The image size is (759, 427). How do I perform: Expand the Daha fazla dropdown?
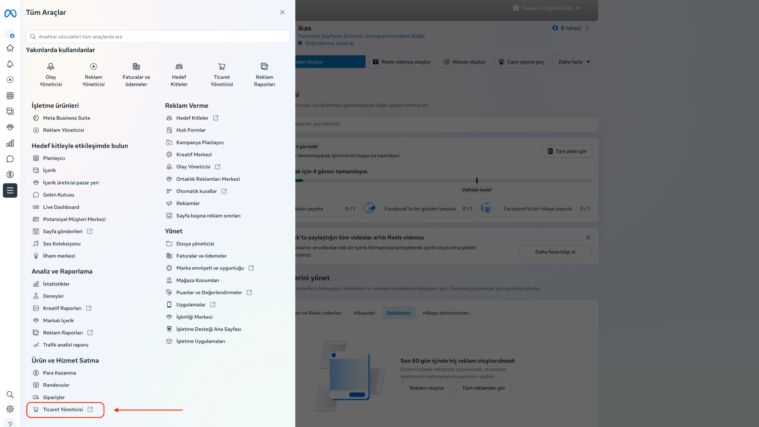coord(574,62)
